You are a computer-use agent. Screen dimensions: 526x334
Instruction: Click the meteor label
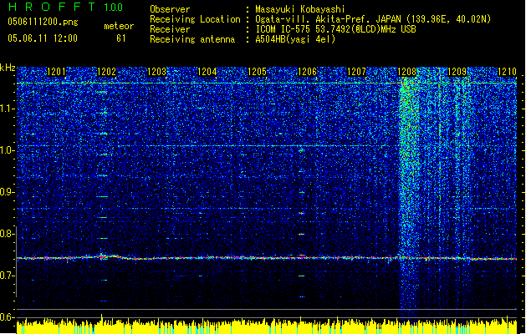tap(119, 26)
